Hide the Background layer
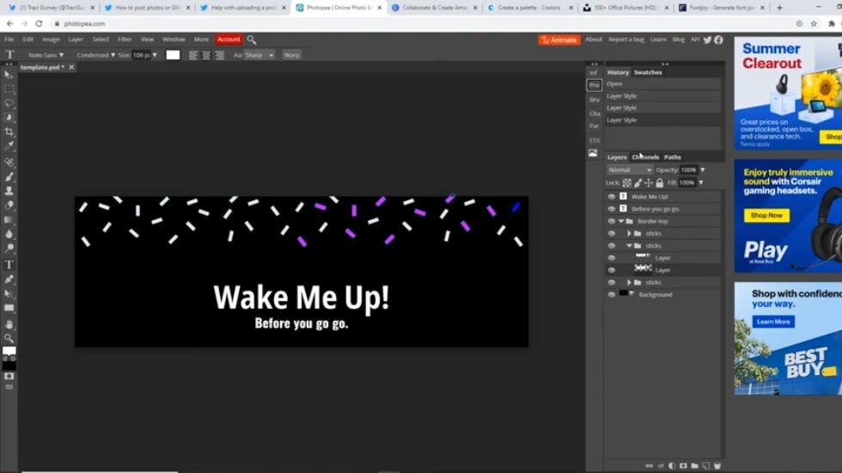 click(612, 295)
